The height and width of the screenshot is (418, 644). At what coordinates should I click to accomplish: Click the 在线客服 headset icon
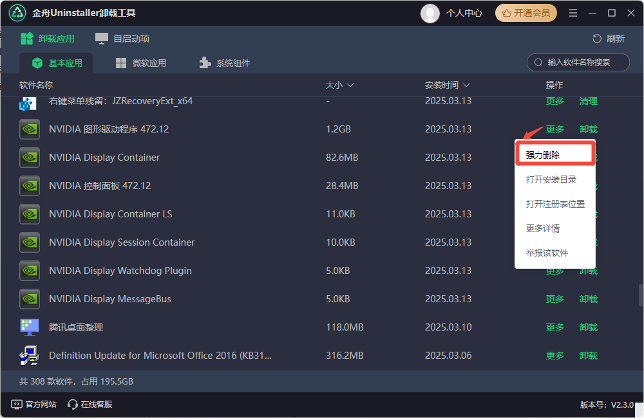(x=73, y=404)
